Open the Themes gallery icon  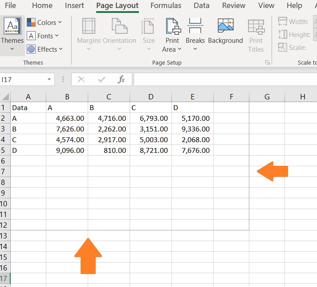click(x=12, y=26)
